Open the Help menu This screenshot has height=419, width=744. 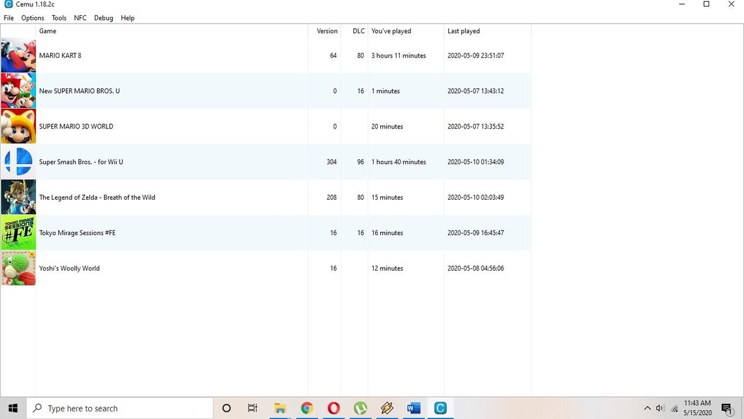point(127,18)
